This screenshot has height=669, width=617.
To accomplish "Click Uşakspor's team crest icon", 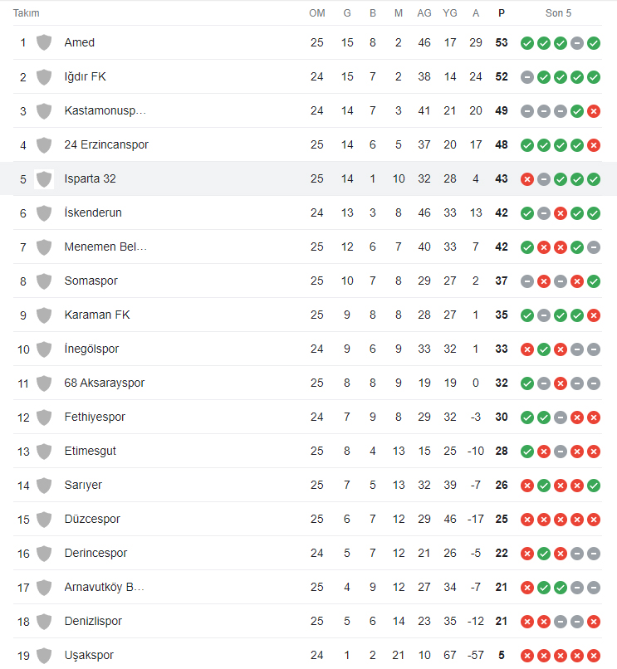I will 44,656.
